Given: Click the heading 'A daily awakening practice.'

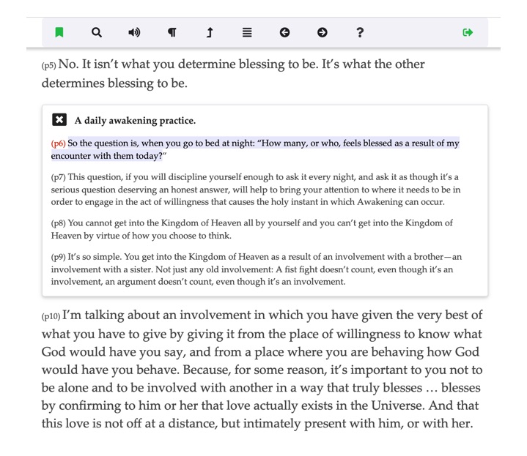Looking at the screenshot, I should [x=135, y=121].
